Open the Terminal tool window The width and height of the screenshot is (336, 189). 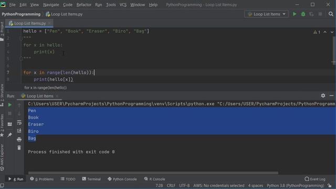click(91, 179)
